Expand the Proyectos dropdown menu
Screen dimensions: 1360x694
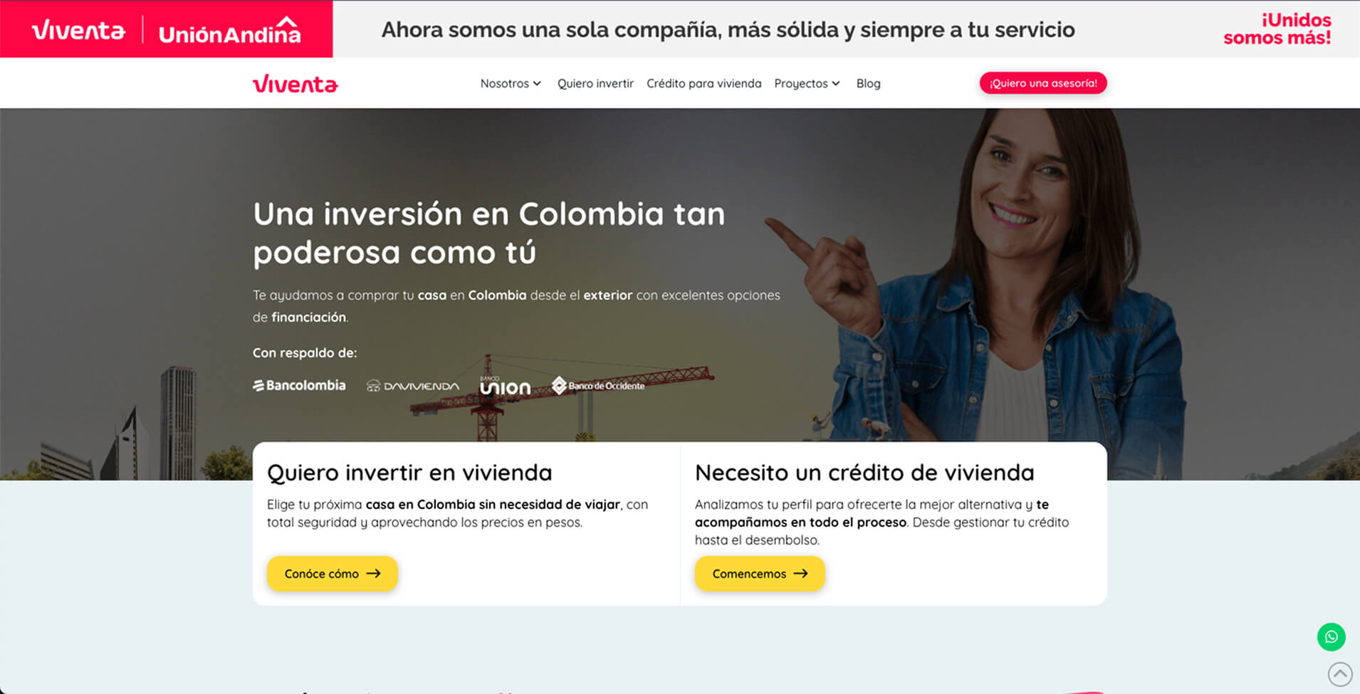[x=807, y=83]
